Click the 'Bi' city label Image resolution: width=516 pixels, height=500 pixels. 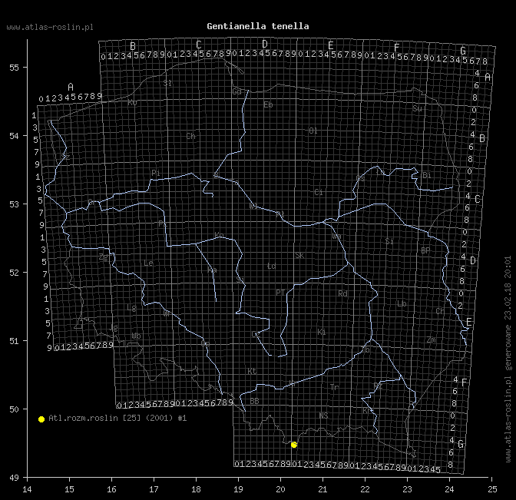[x=426, y=175]
